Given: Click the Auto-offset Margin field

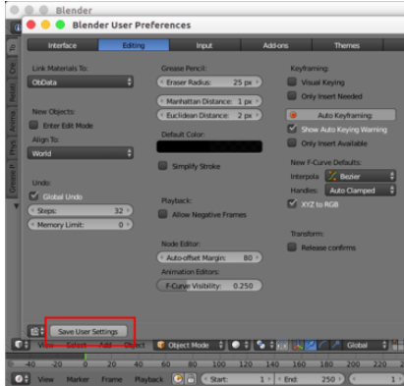Looking at the screenshot, I should coord(209,257).
